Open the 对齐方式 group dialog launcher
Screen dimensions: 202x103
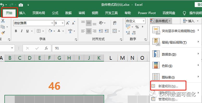pyautogui.click(x=121, y=40)
